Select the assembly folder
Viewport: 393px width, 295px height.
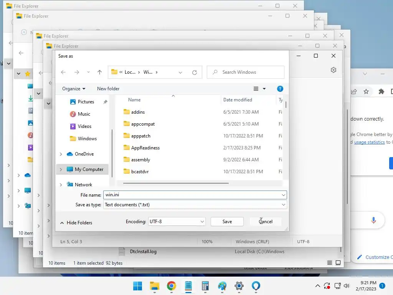140,160
